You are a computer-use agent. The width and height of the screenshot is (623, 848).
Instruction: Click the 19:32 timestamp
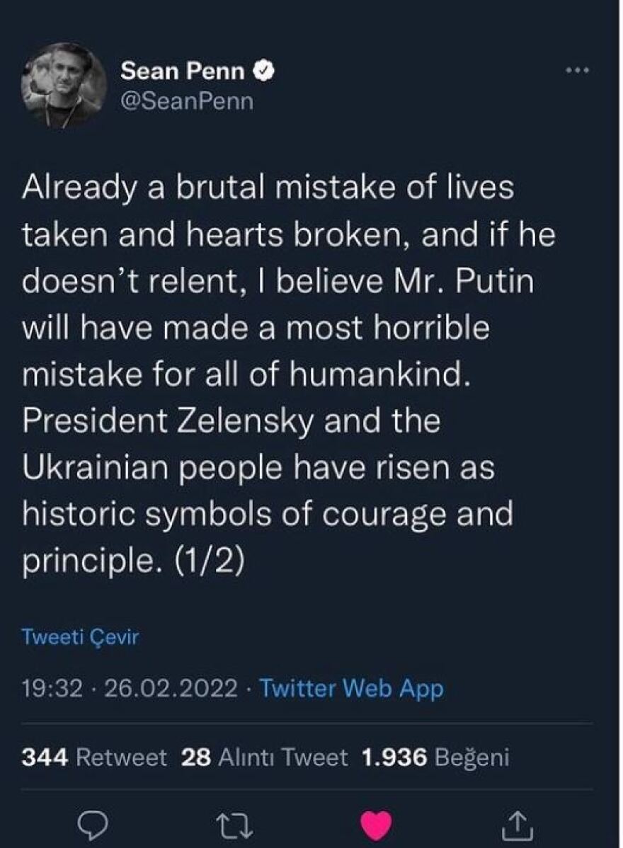tap(52, 688)
